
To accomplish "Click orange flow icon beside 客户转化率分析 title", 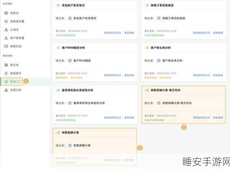I will [x=147, y=48].
